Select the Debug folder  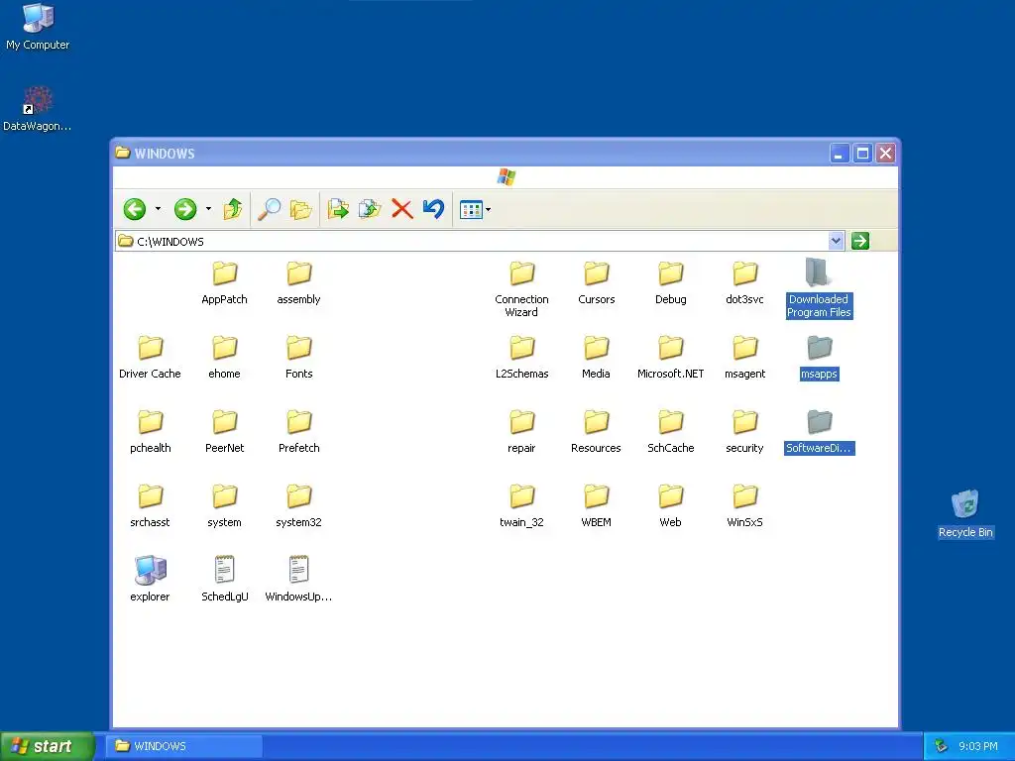(671, 282)
